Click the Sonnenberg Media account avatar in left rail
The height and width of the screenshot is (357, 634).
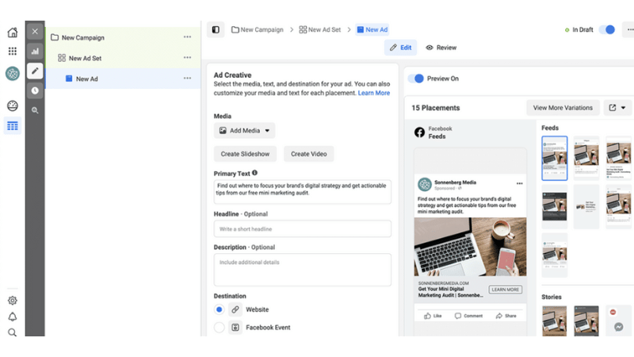tap(13, 74)
